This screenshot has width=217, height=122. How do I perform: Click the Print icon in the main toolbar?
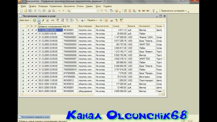50,11
